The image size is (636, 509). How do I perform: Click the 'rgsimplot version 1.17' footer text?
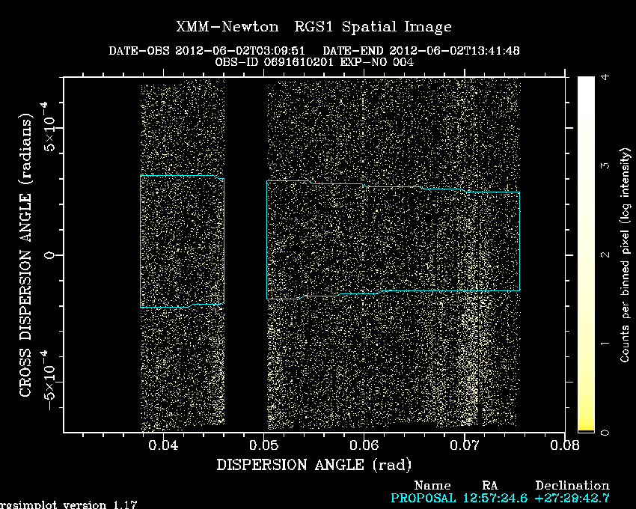[68, 505]
